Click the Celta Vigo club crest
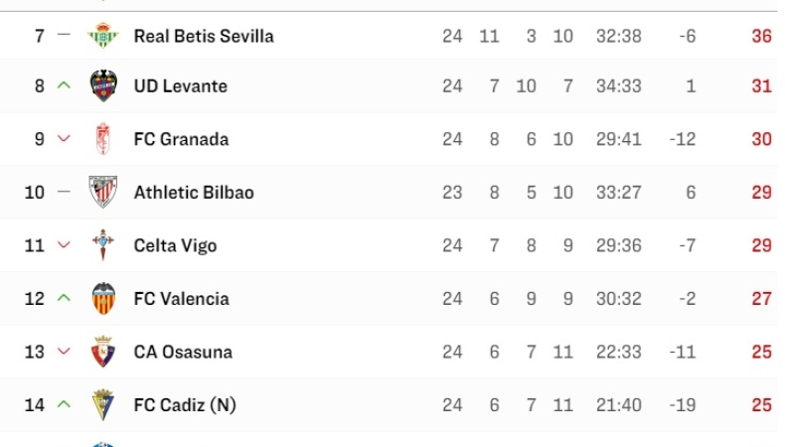The width and height of the screenshot is (785, 447). click(103, 245)
